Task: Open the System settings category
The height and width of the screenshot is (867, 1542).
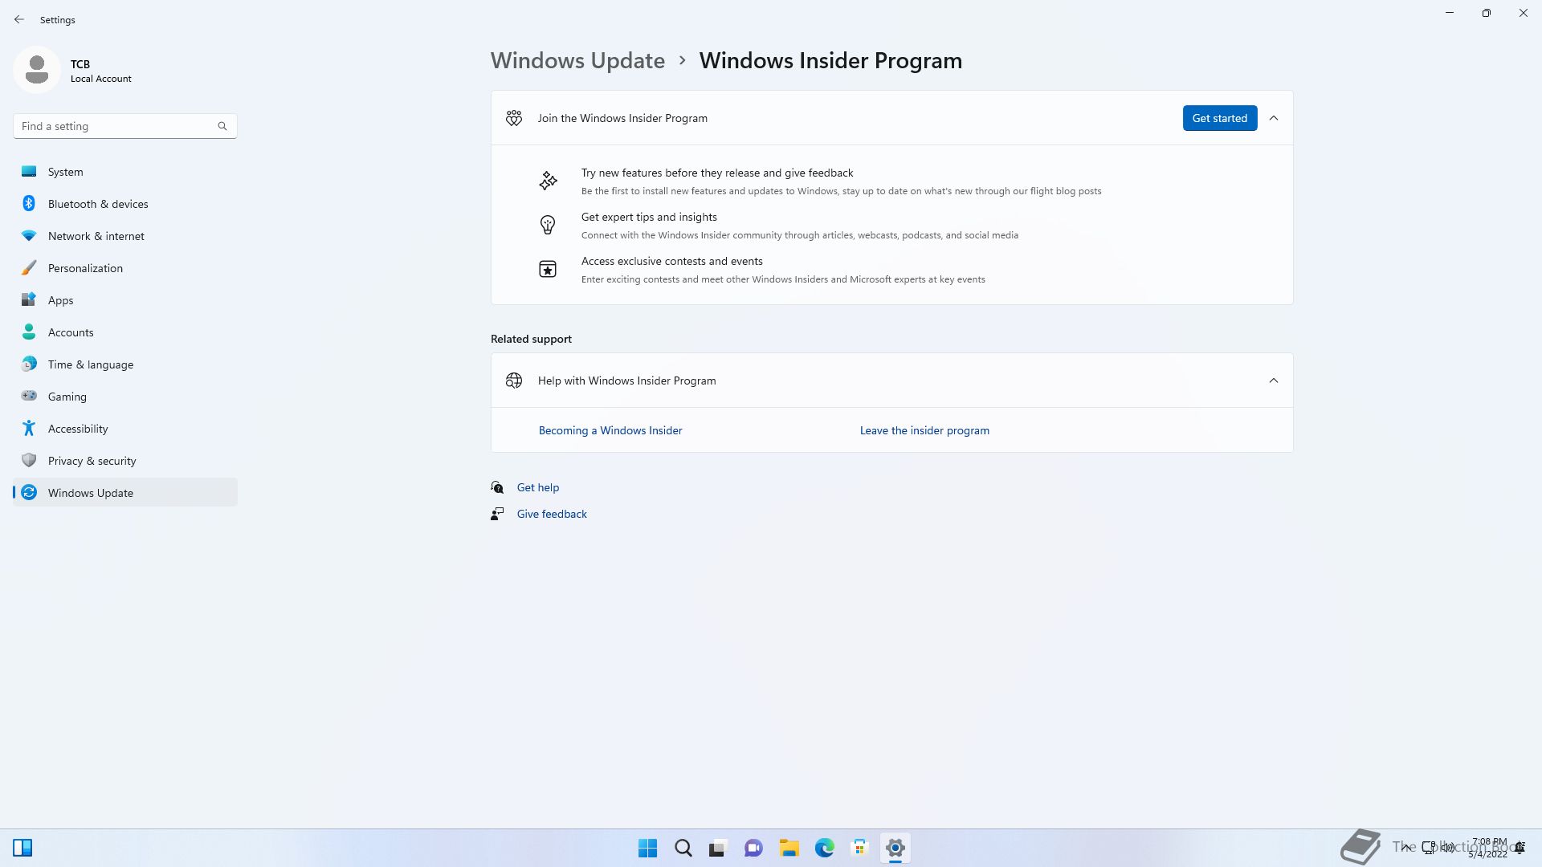Action: (125, 172)
